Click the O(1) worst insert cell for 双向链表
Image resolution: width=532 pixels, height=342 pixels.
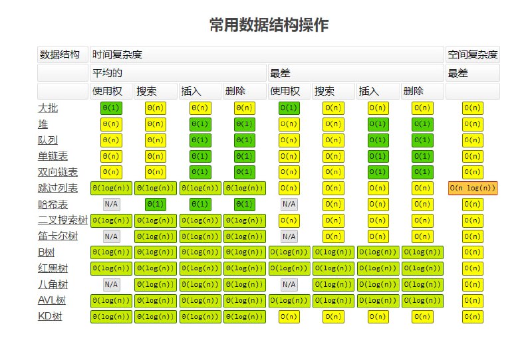pos(378,172)
